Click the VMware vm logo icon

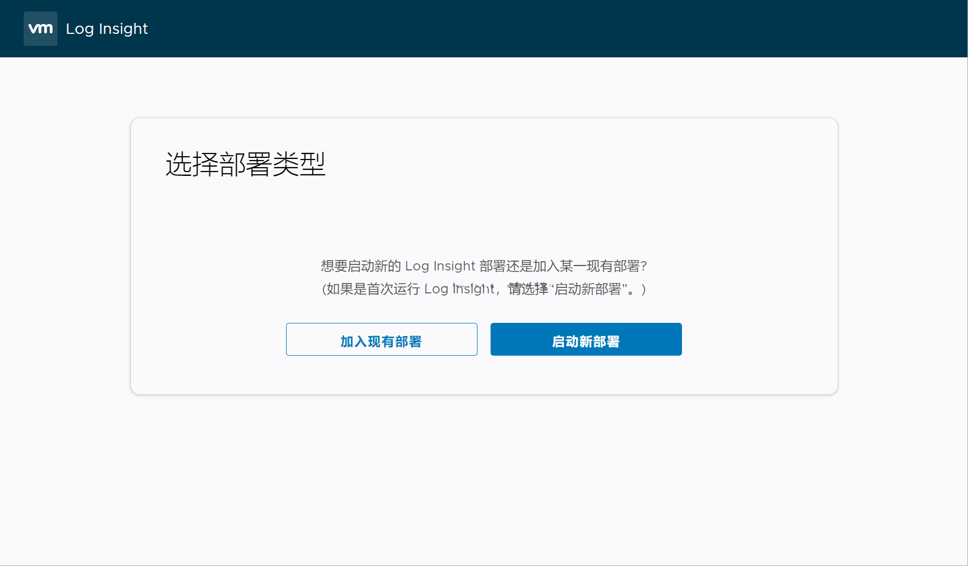(40, 28)
